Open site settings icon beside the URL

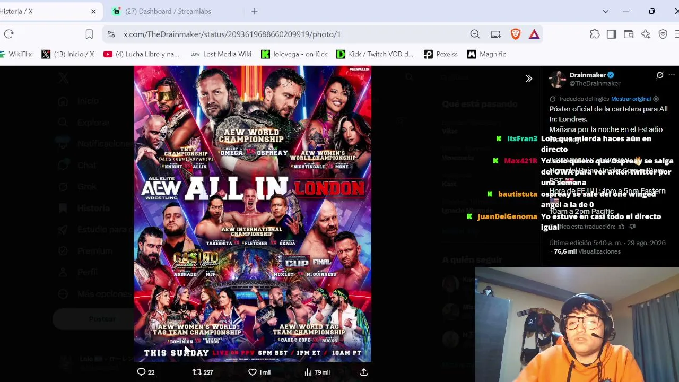click(111, 34)
